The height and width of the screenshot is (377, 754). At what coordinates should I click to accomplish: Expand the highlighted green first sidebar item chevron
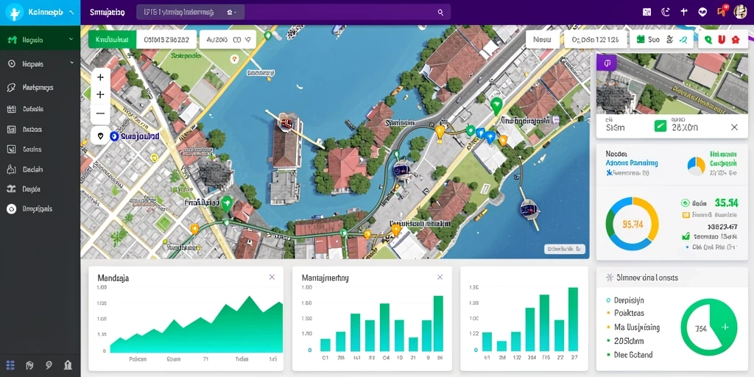tap(71, 40)
